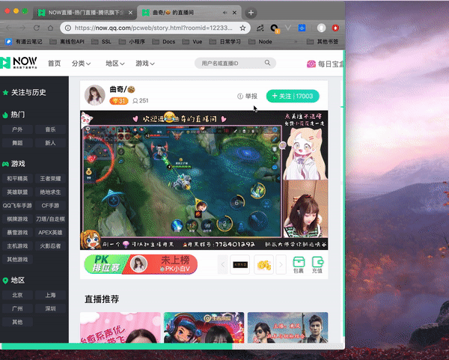Open the Docs bookmark folder
The width and height of the screenshot is (449, 360).
(x=163, y=41)
